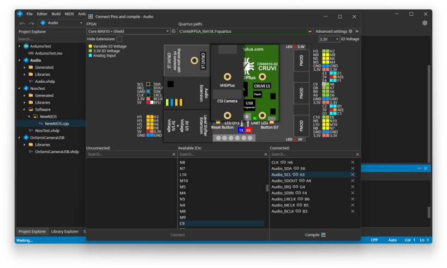The height and width of the screenshot is (268, 447).
Task: Click the red RX pin indicator
Action: 248,130
